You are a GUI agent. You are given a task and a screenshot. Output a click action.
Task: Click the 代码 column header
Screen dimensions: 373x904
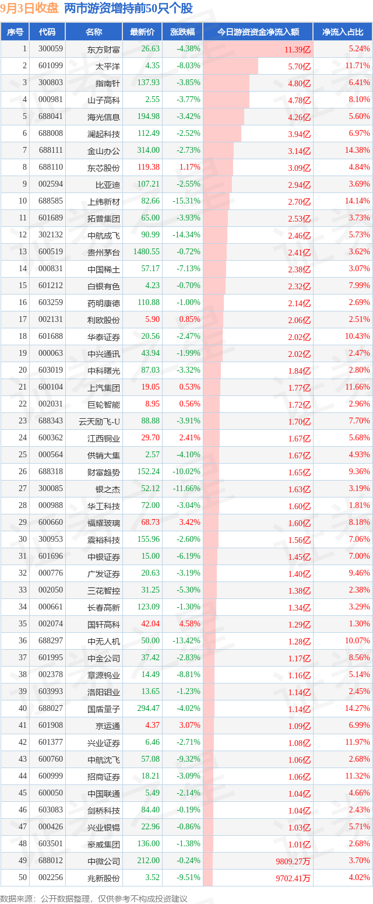(x=47, y=31)
